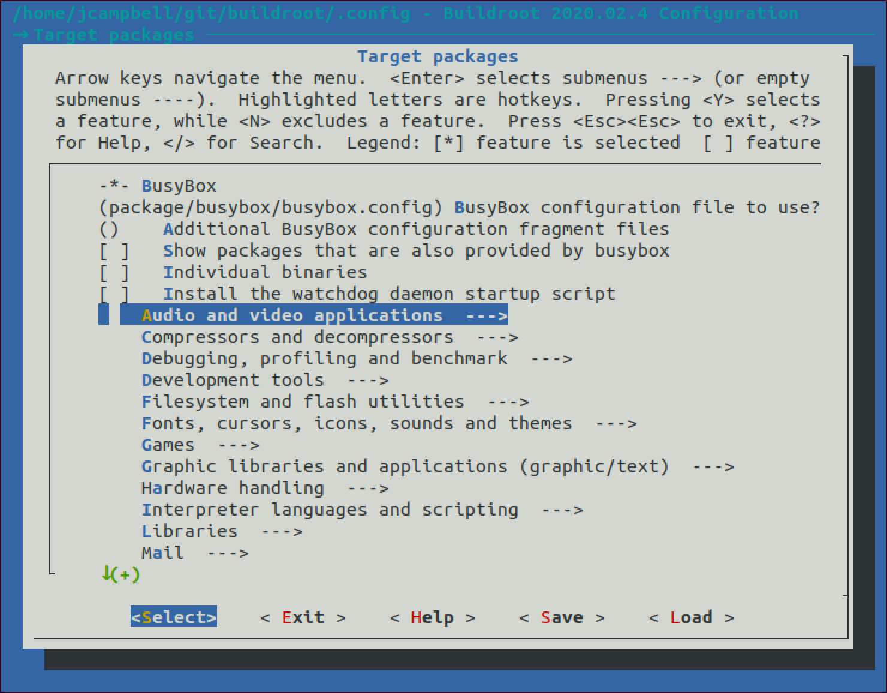Click the Save button
The image size is (887, 693).
click(x=562, y=617)
